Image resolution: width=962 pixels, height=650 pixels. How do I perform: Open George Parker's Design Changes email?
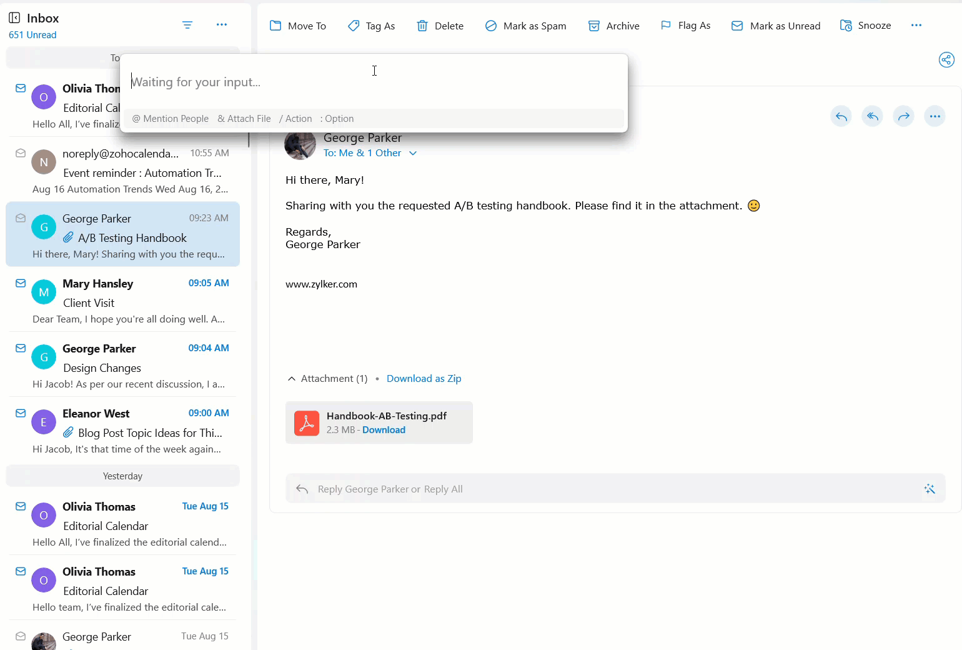click(122, 364)
